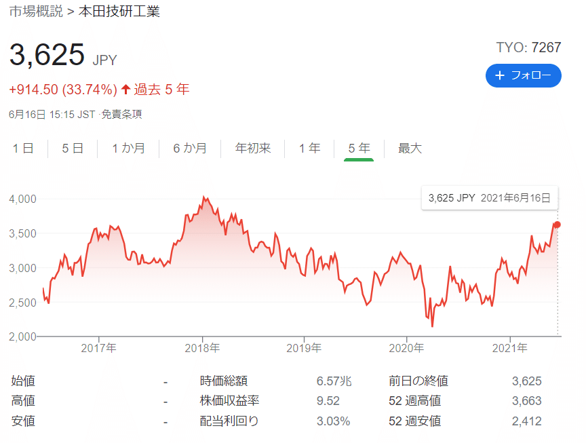Viewport: 586px width, 443px height.
Task: Click the red endpoint marker on chart
Action: pos(557,225)
